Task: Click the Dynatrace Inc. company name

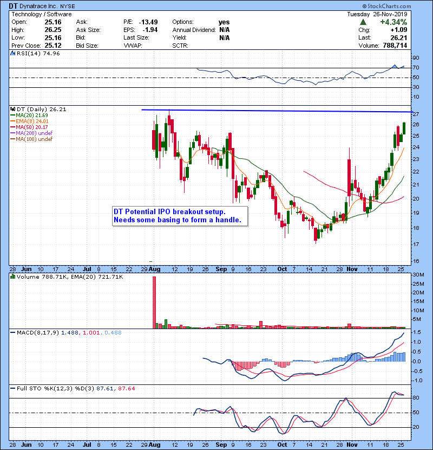Action: pos(38,6)
